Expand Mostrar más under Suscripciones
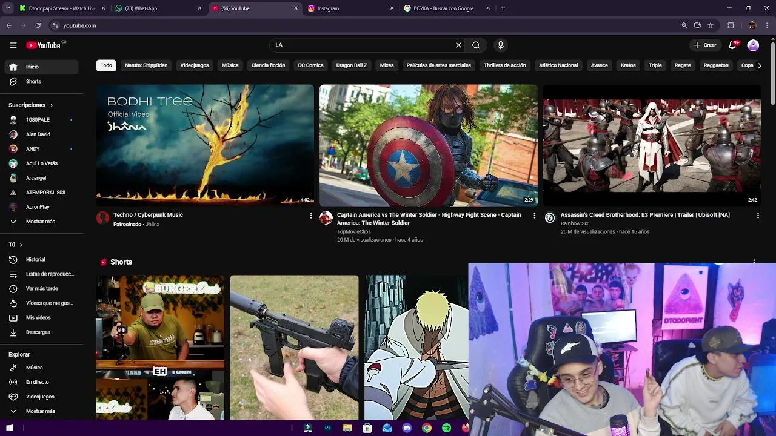 coord(41,222)
